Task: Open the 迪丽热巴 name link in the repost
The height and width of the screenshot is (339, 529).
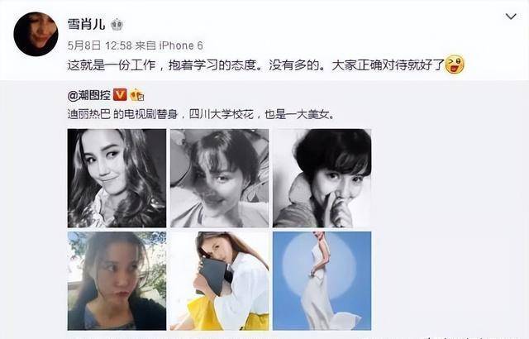Action: [x=89, y=115]
